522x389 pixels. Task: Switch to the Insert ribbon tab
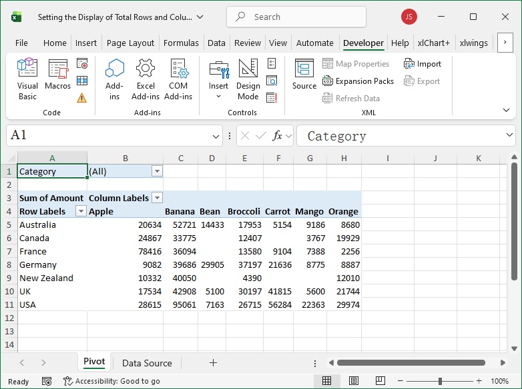pyautogui.click(x=86, y=43)
